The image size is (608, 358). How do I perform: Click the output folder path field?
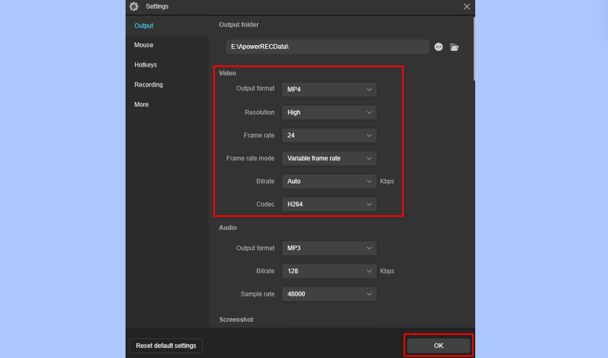(328, 47)
